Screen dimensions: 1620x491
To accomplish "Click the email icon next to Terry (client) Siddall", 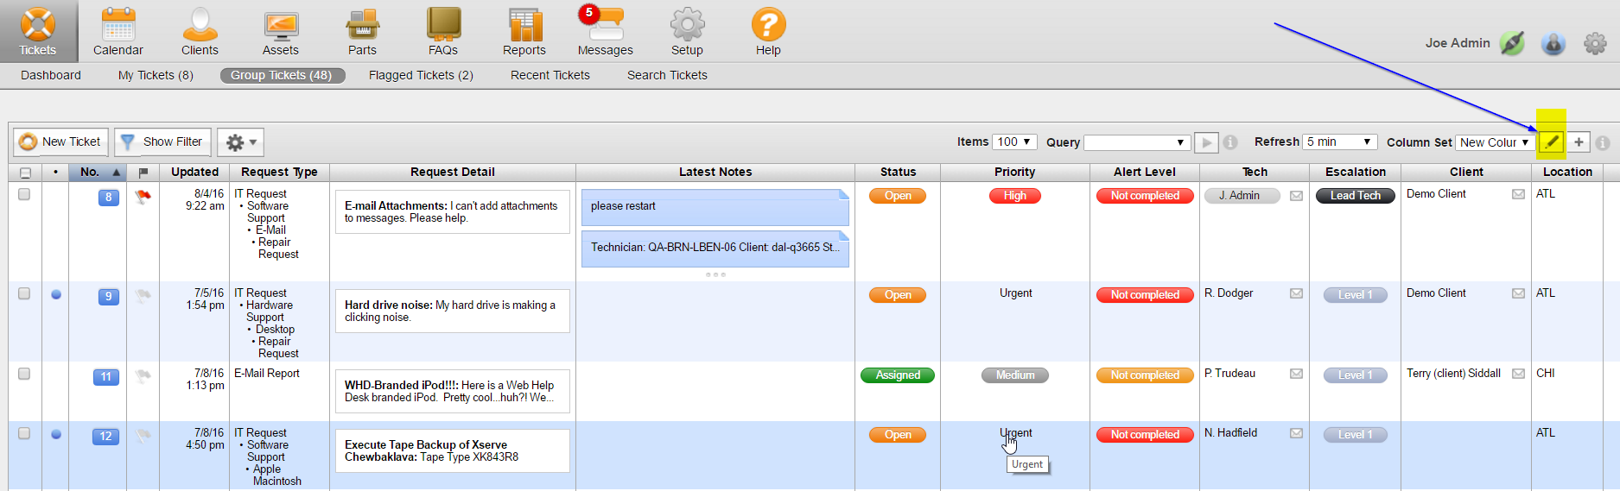I will [1518, 374].
